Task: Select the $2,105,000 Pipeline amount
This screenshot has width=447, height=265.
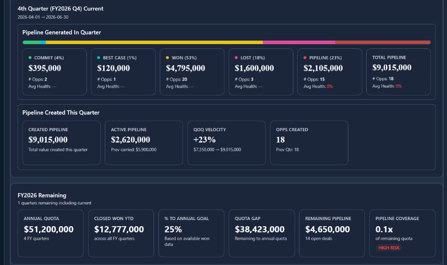Action: tap(323, 68)
